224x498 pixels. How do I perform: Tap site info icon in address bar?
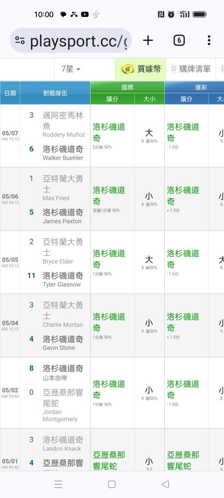pyautogui.click(x=20, y=40)
